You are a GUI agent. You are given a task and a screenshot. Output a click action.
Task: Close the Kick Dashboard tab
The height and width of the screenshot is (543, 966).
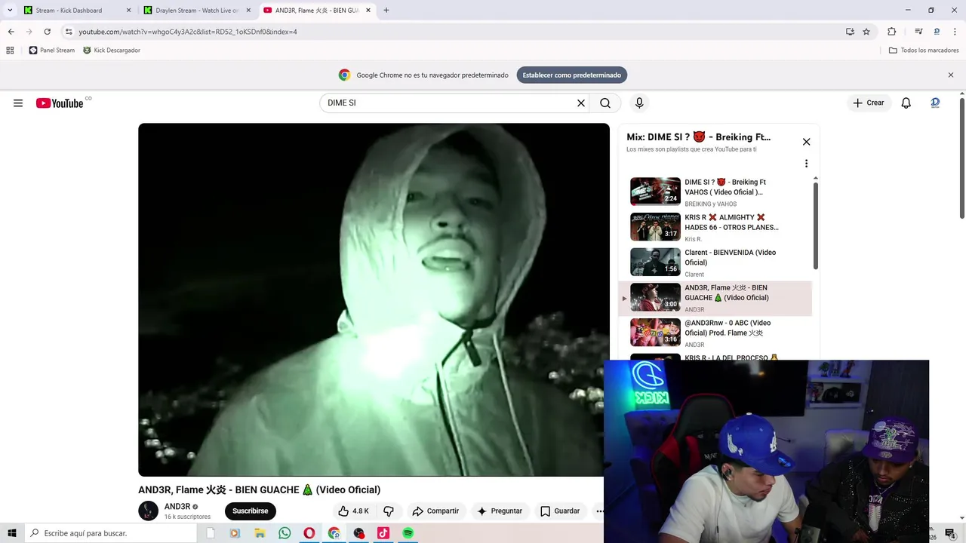tap(128, 11)
